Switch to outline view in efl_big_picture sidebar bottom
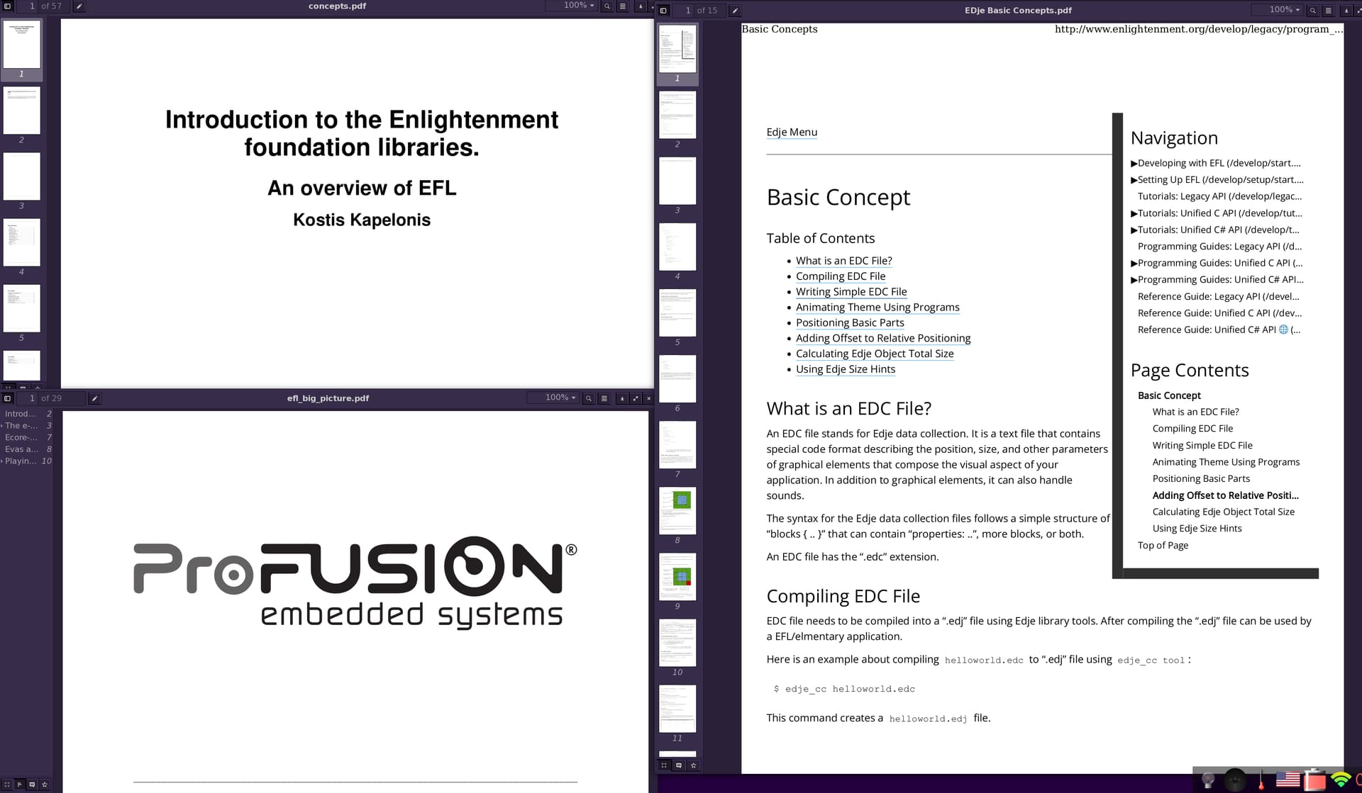This screenshot has height=793, width=1362. [19, 784]
